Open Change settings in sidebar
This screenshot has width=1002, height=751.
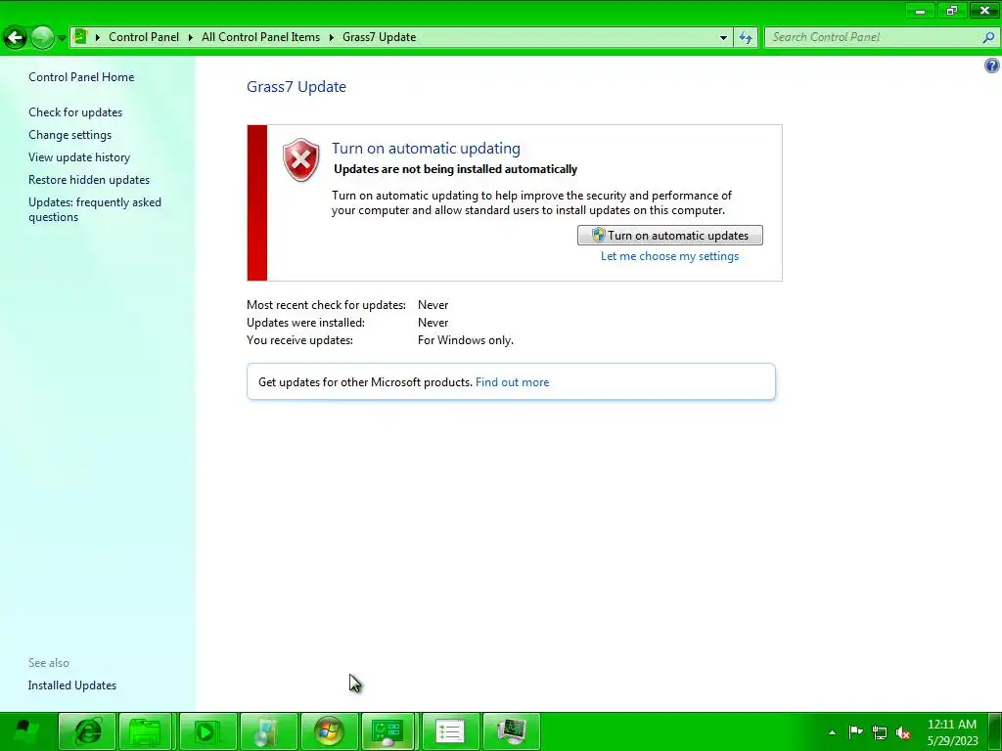pos(69,135)
